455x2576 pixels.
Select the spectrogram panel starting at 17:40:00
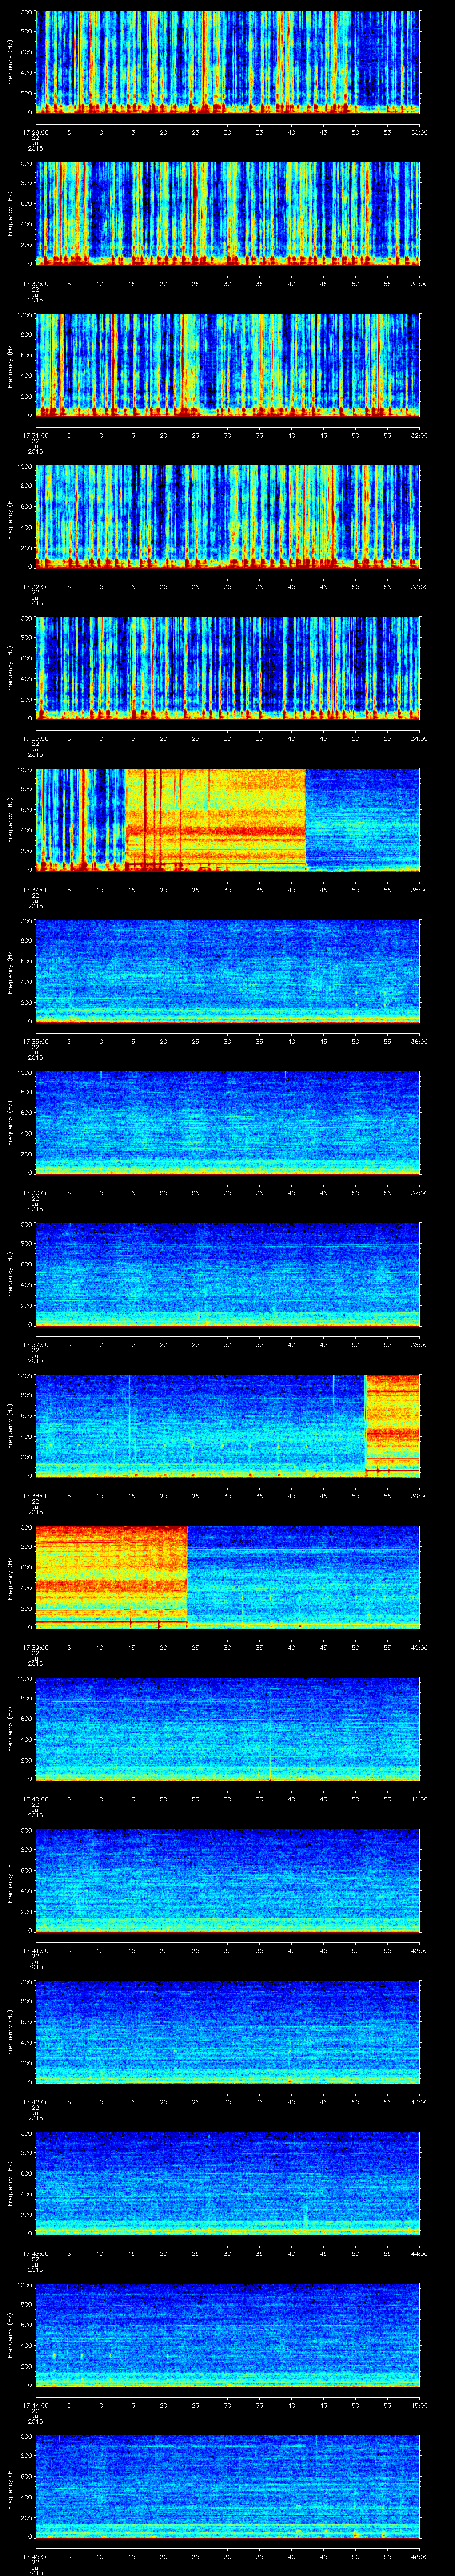227,1728
